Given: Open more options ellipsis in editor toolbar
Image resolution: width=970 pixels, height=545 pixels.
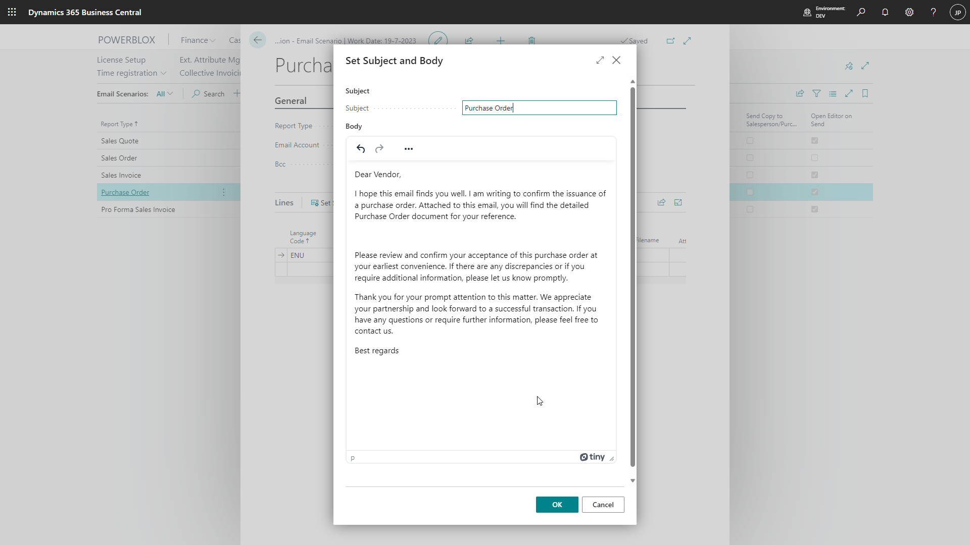Looking at the screenshot, I should [x=409, y=148].
